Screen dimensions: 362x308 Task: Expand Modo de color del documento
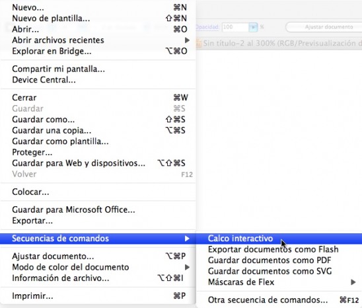[x=98, y=267]
